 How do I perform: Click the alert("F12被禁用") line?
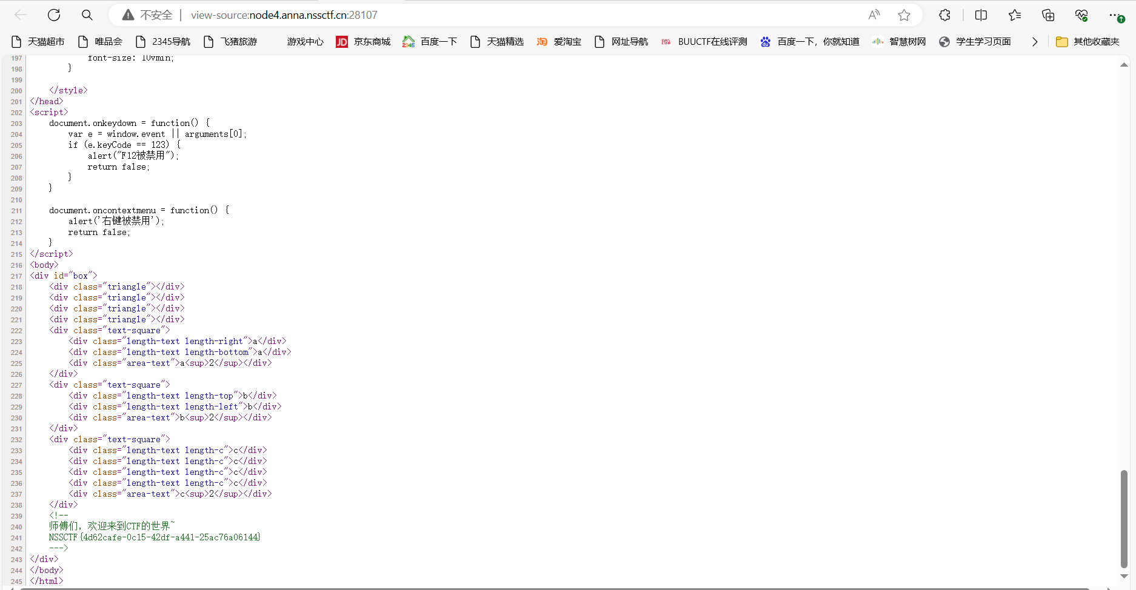(x=133, y=156)
